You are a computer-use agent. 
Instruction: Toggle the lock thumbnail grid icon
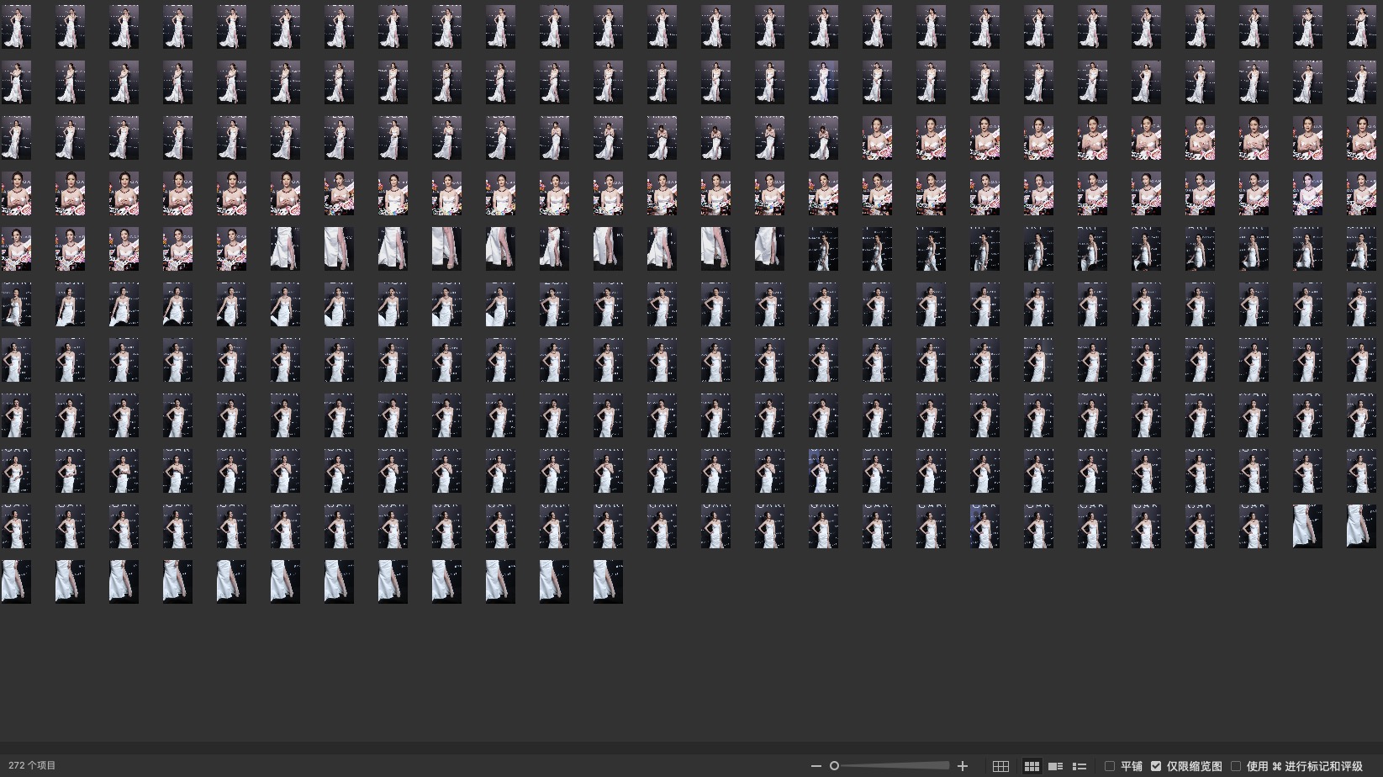[1000, 766]
